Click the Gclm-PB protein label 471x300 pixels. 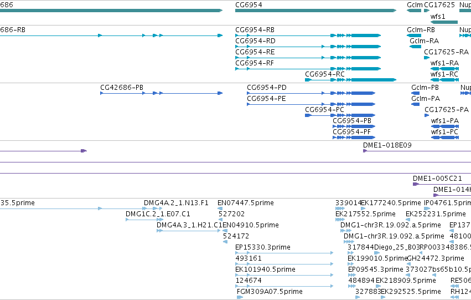point(425,88)
